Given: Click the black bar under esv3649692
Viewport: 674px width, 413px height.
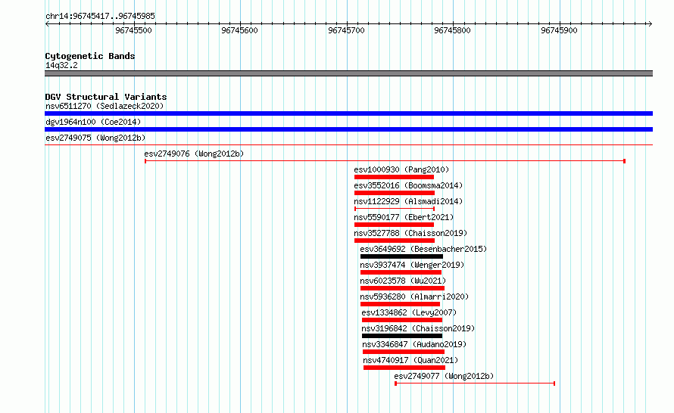Looking at the screenshot, I should tap(401, 256).
